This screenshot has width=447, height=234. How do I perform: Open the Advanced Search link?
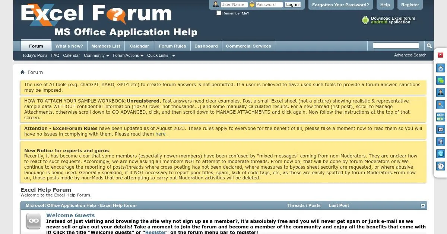coord(410,55)
